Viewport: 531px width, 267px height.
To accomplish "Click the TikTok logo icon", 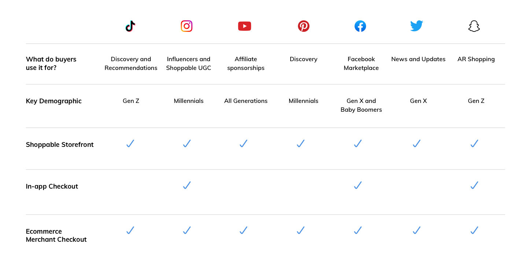I will (130, 26).
